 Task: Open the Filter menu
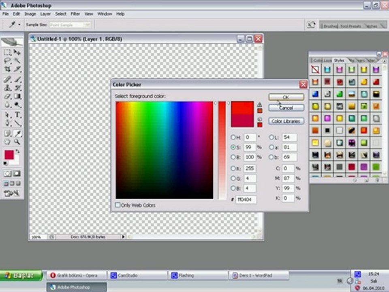click(75, 14)
